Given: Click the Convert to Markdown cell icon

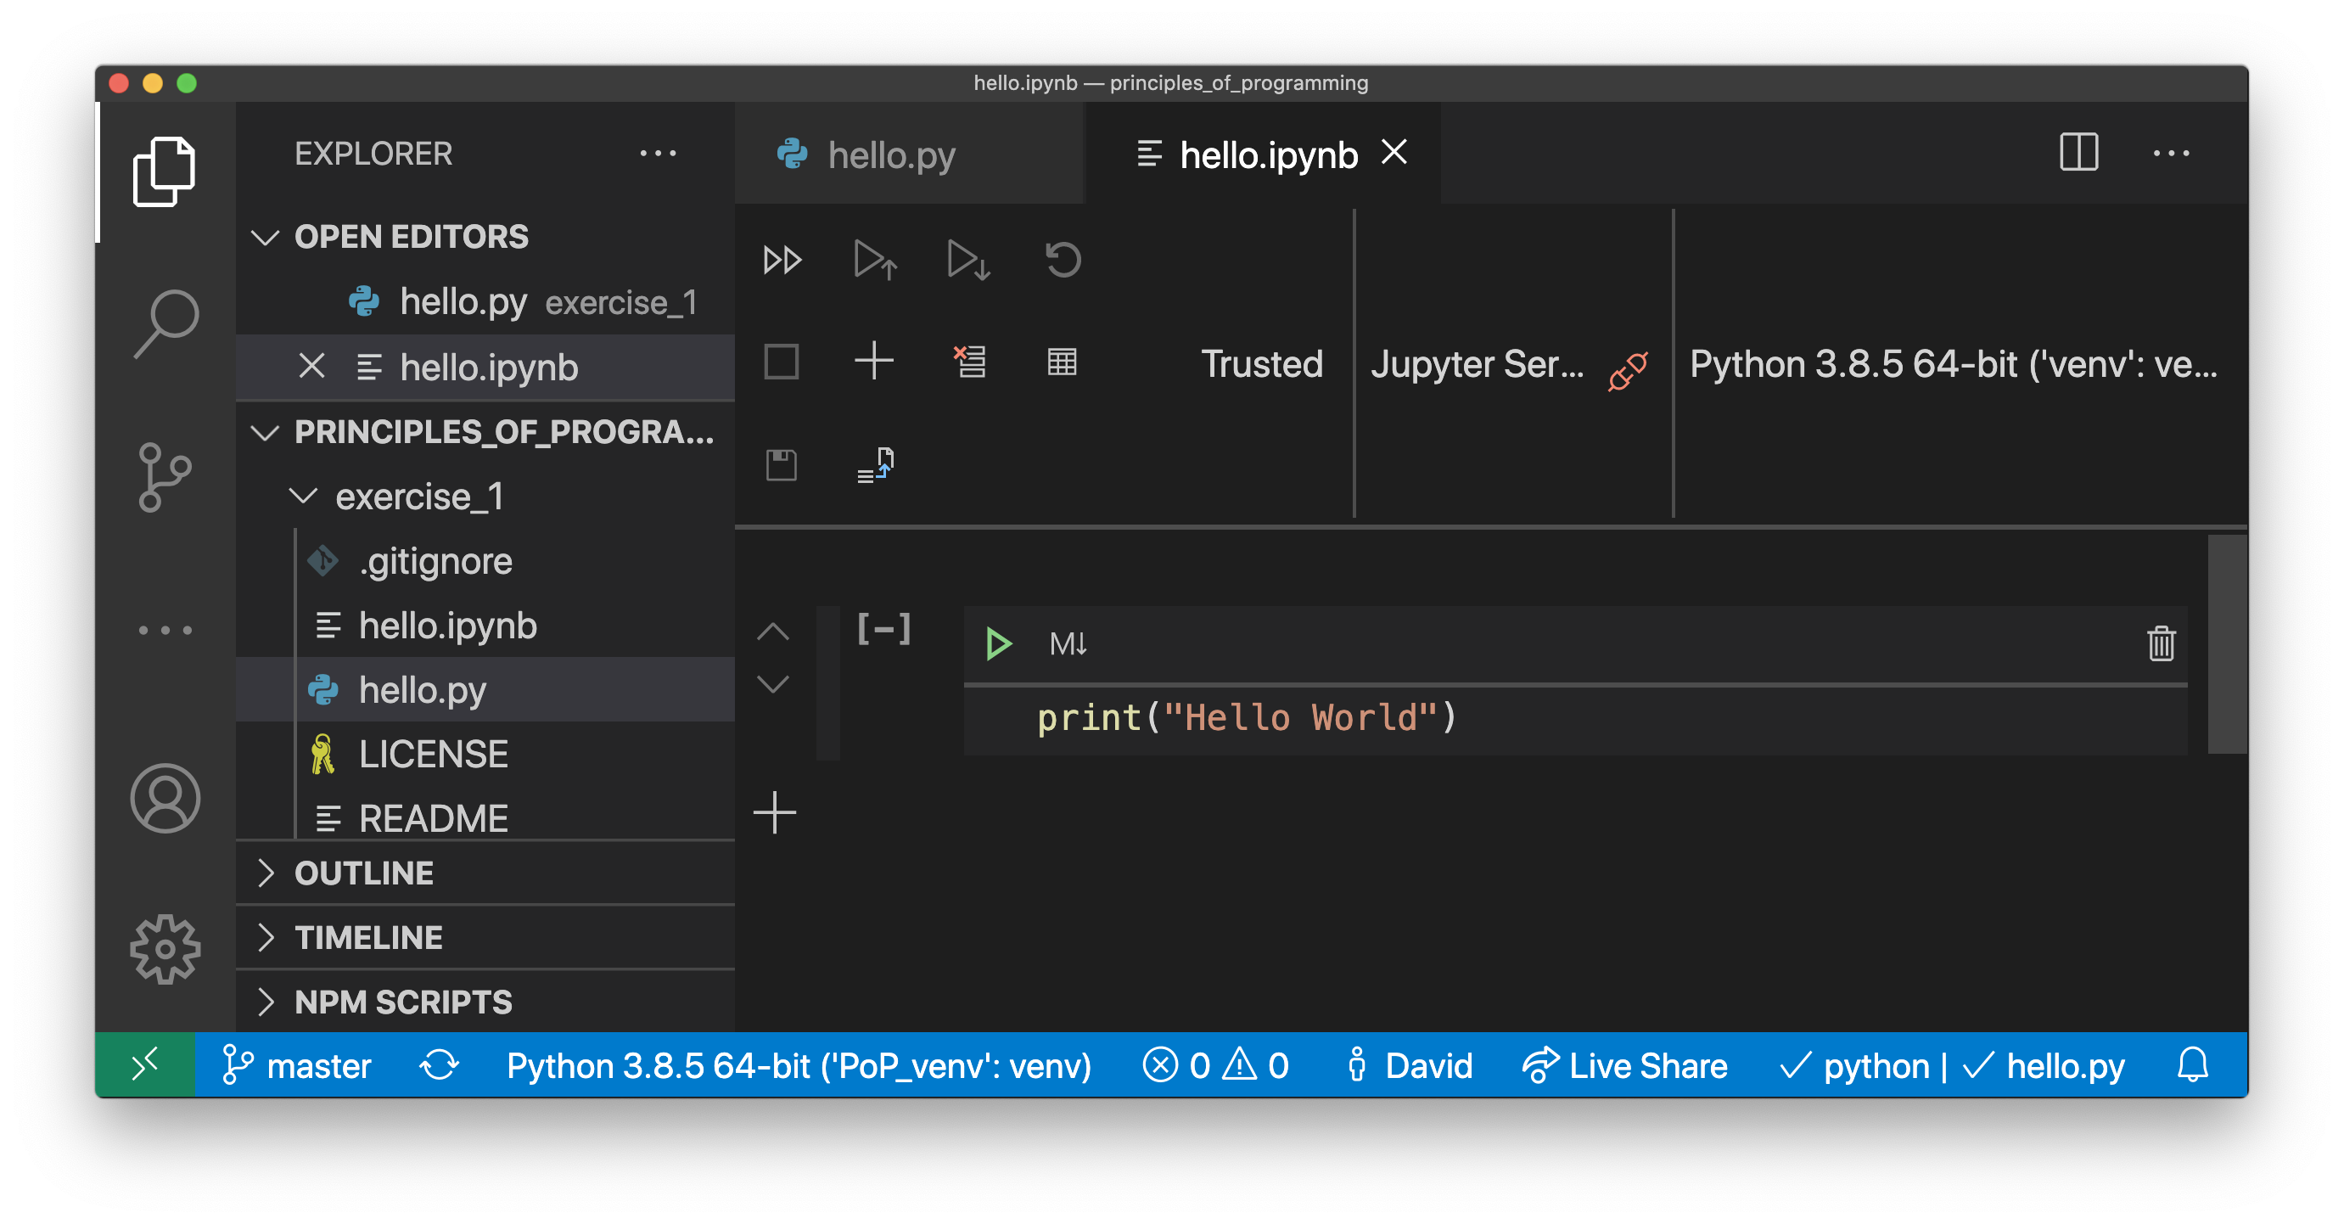Looking at the screenshot, I should coord(1071,643).
